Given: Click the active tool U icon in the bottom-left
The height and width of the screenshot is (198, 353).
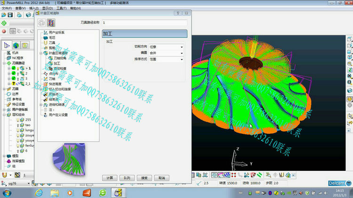Looking at the screenshot, I should 4,175.
